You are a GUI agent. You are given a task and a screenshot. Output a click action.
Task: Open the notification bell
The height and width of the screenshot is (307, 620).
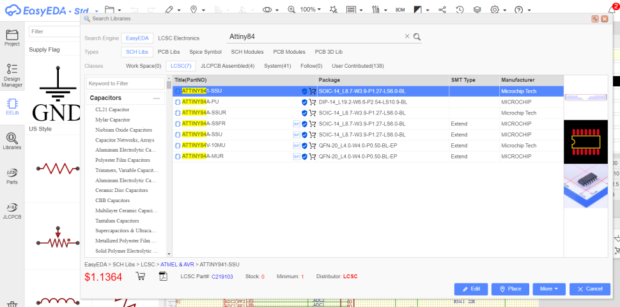[x=611, y=9]
